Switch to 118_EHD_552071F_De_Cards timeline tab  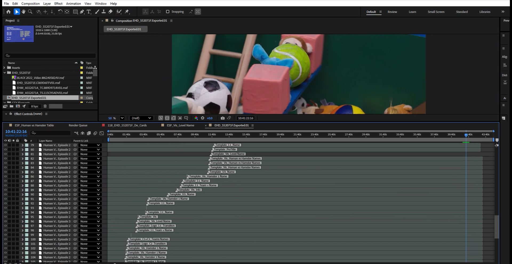point(127,125)
